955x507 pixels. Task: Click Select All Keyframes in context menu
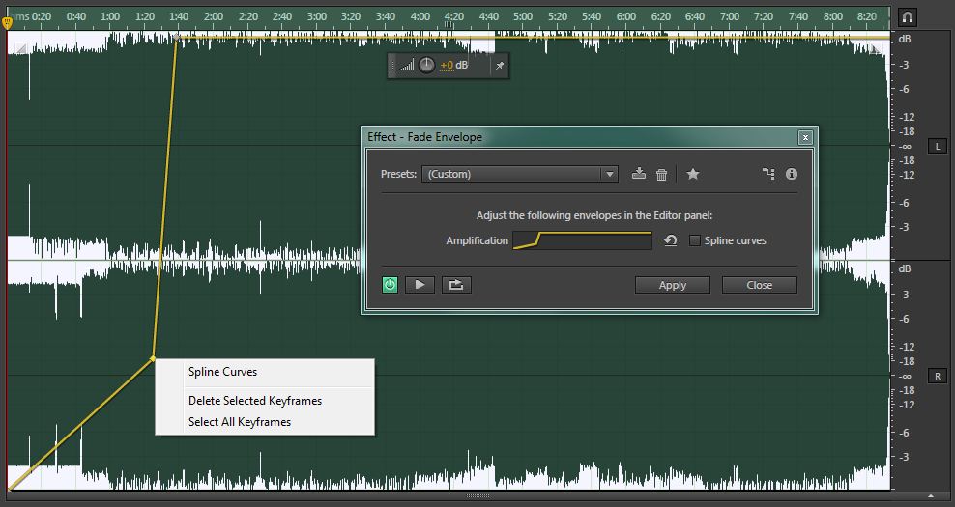(239, 422)
